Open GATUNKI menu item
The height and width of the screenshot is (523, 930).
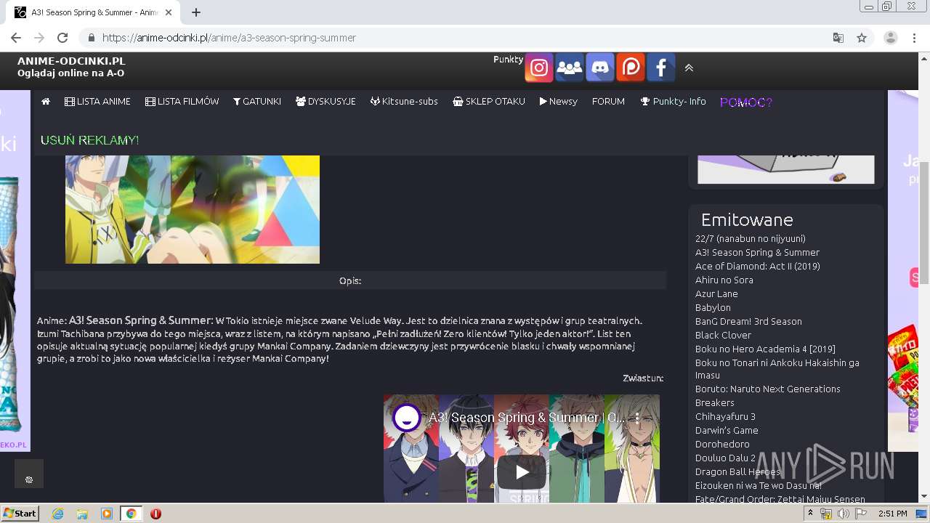[x=257, y=102]
